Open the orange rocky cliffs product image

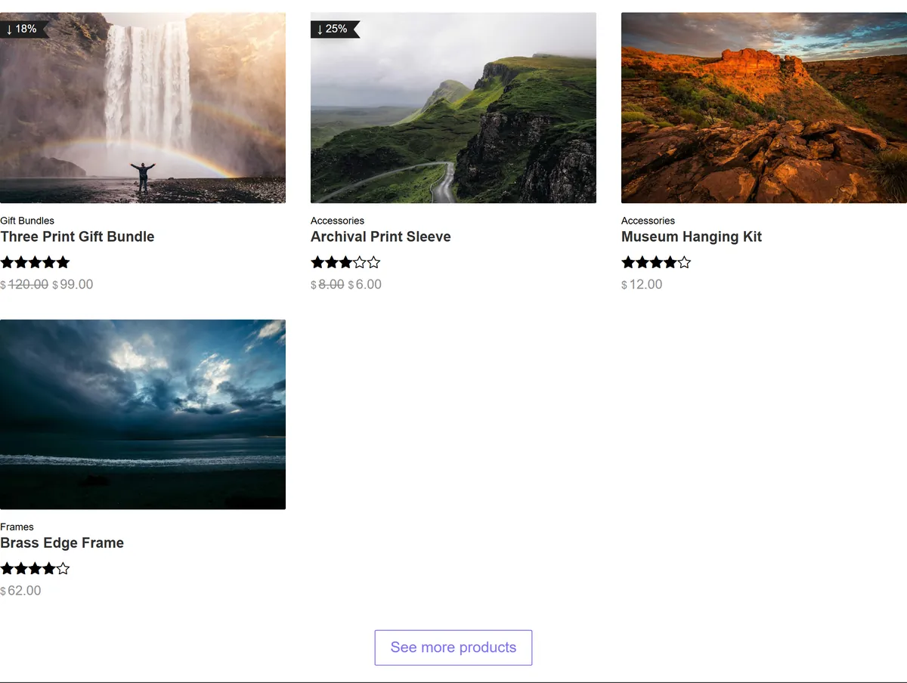(x=764, y=108)
